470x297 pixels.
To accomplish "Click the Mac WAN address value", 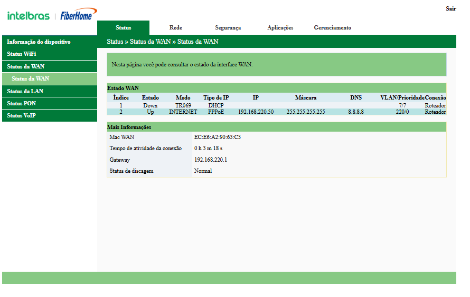I will [x=217, y=137].
